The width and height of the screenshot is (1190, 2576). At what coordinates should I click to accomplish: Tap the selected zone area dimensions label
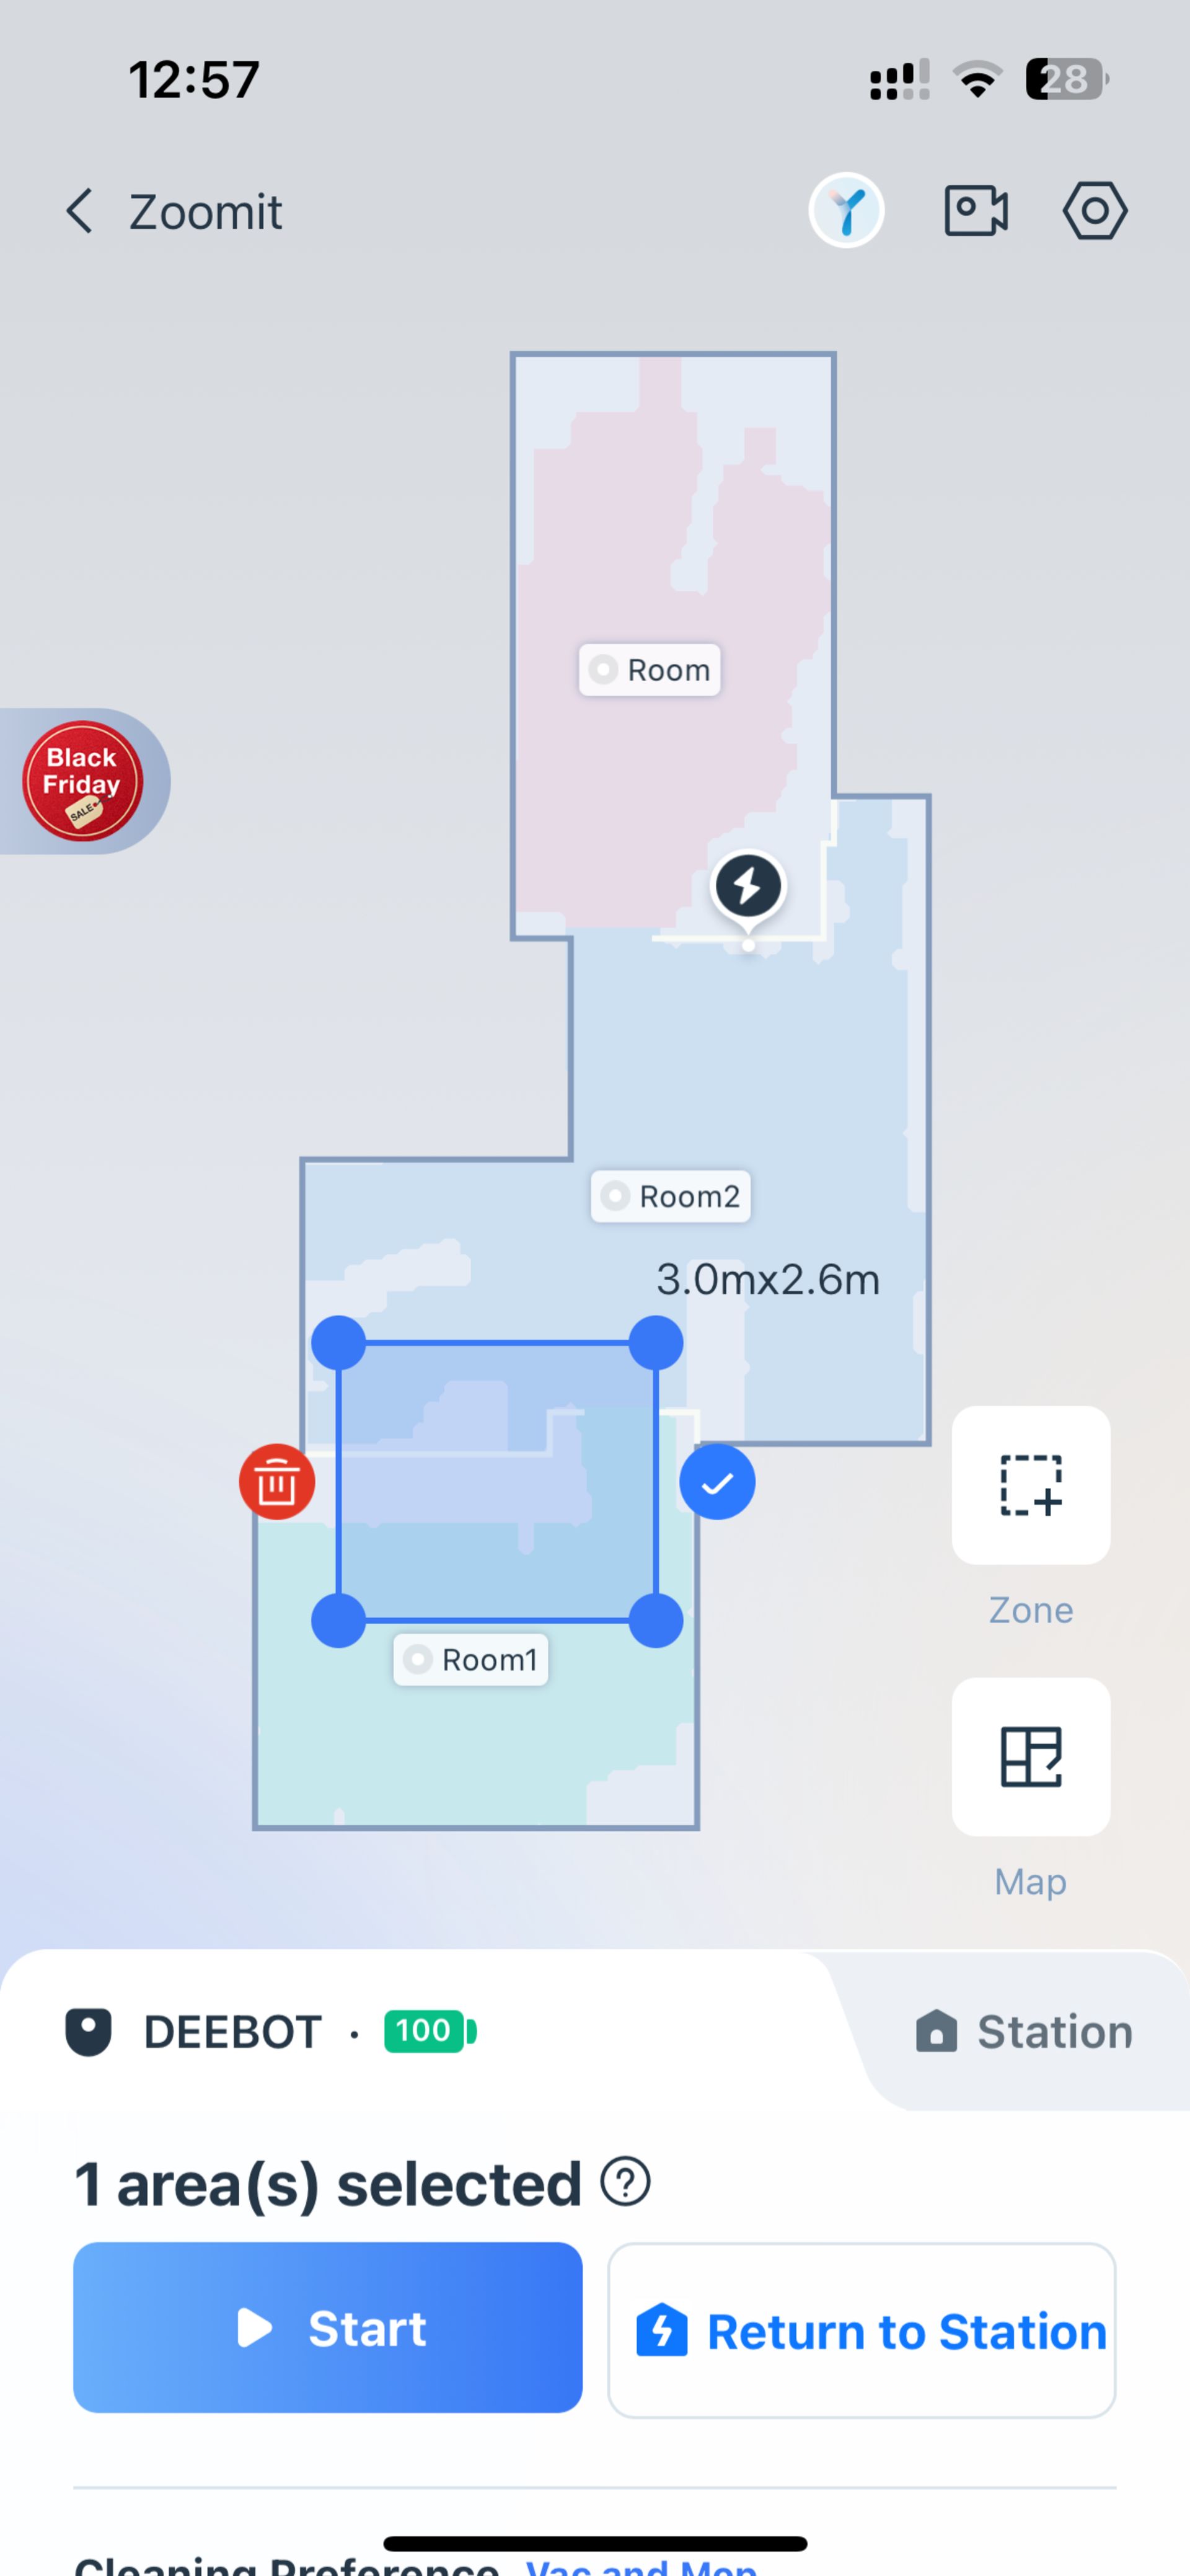767,1278
